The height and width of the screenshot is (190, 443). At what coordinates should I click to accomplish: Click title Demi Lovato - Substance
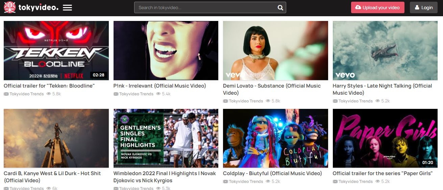point(272,89)
